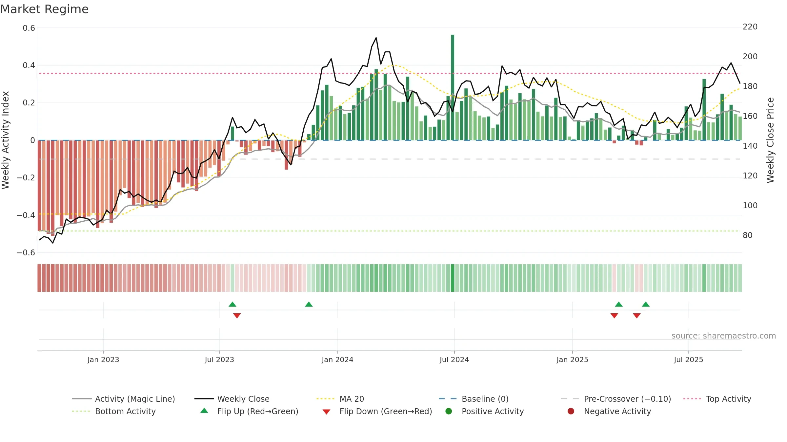Click the −0.6 activity axis tick label

tap(26, 252)
